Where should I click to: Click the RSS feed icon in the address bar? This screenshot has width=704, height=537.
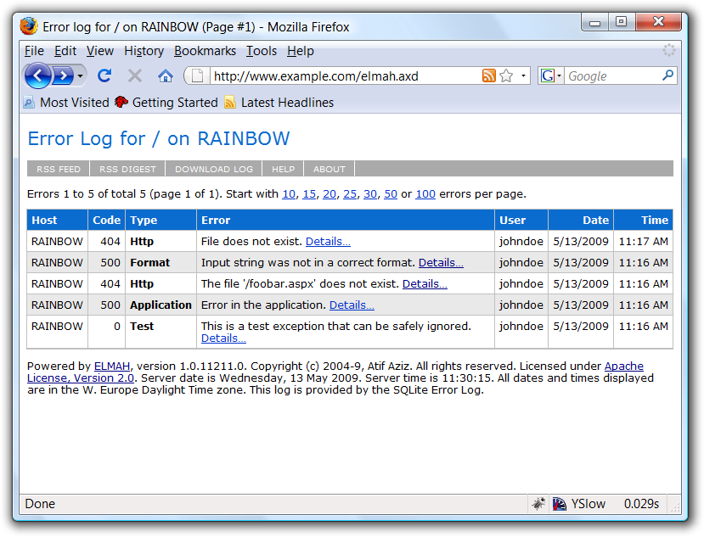[x=489, y=76]
